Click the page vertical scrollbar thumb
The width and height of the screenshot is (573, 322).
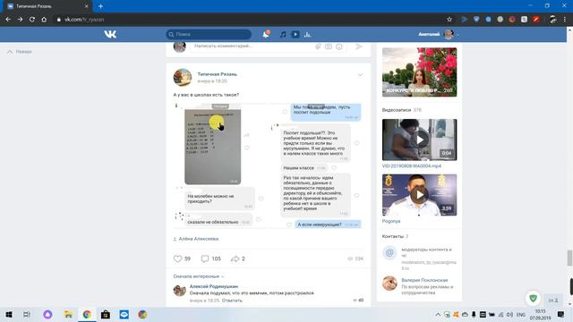point(569,258)
